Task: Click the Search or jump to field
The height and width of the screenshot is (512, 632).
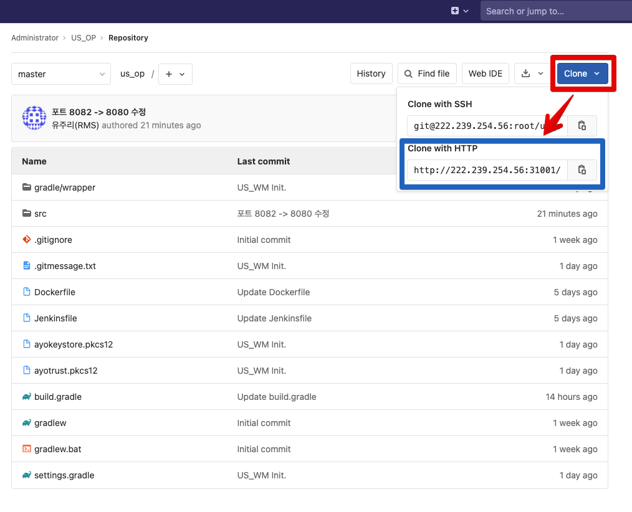Action: point(555,11)
